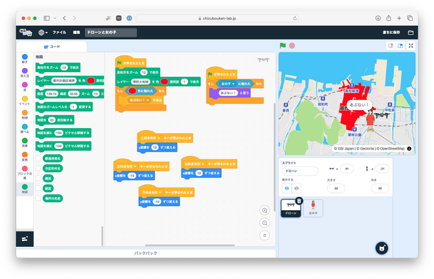
Task: Enter full screen stage mode
Action: click(x=411, y=45)
